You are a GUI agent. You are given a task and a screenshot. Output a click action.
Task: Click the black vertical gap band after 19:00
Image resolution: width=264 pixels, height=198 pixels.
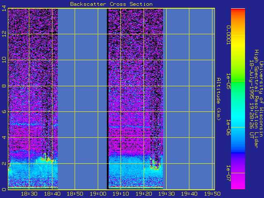point(108,99)
